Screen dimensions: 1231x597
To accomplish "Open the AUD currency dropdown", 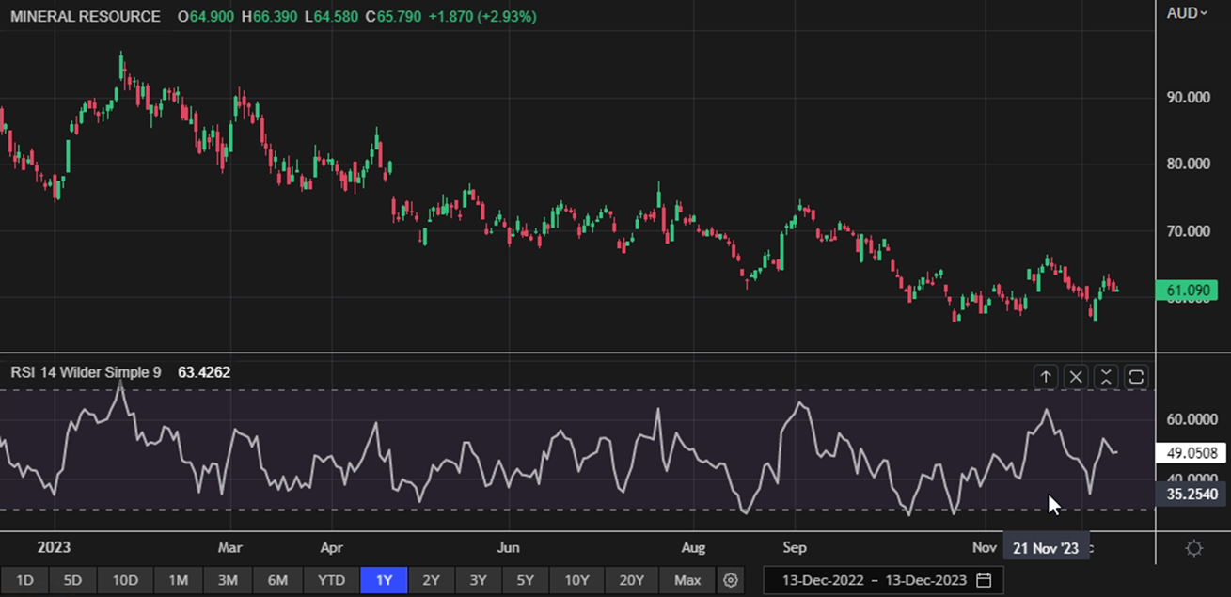I will coord(1187,13).
